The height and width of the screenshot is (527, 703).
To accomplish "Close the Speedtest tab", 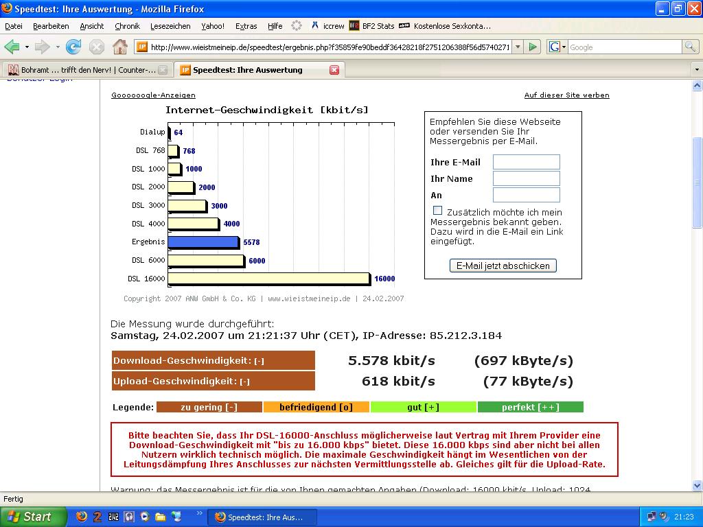I will click(x=334, y=70).
